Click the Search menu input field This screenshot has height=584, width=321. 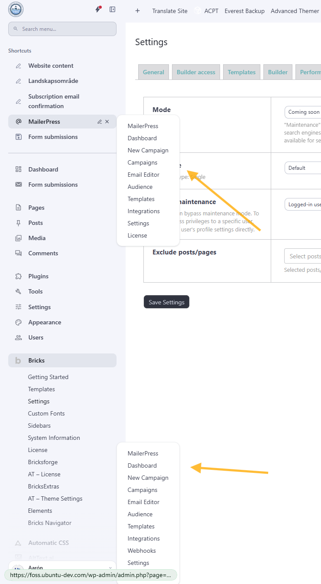(62, 29)
